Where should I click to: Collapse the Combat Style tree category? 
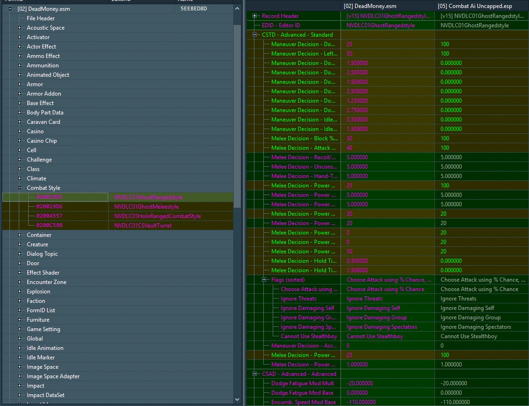click(20, 187)
